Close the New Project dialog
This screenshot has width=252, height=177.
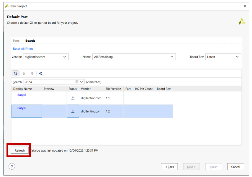pos(245,6)
